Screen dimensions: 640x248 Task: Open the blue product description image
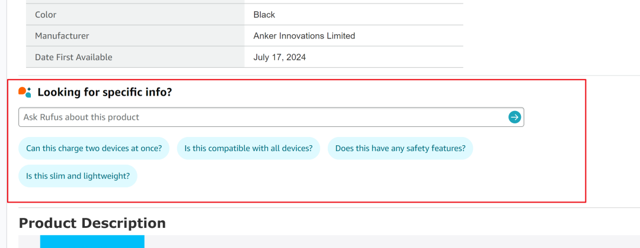coord(92,242)
